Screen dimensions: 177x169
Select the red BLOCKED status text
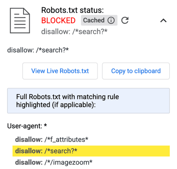[58, 21]
